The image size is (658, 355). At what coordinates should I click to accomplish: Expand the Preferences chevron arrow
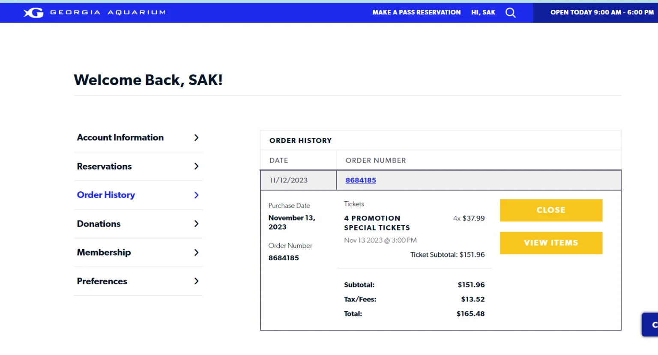(196, 281)
